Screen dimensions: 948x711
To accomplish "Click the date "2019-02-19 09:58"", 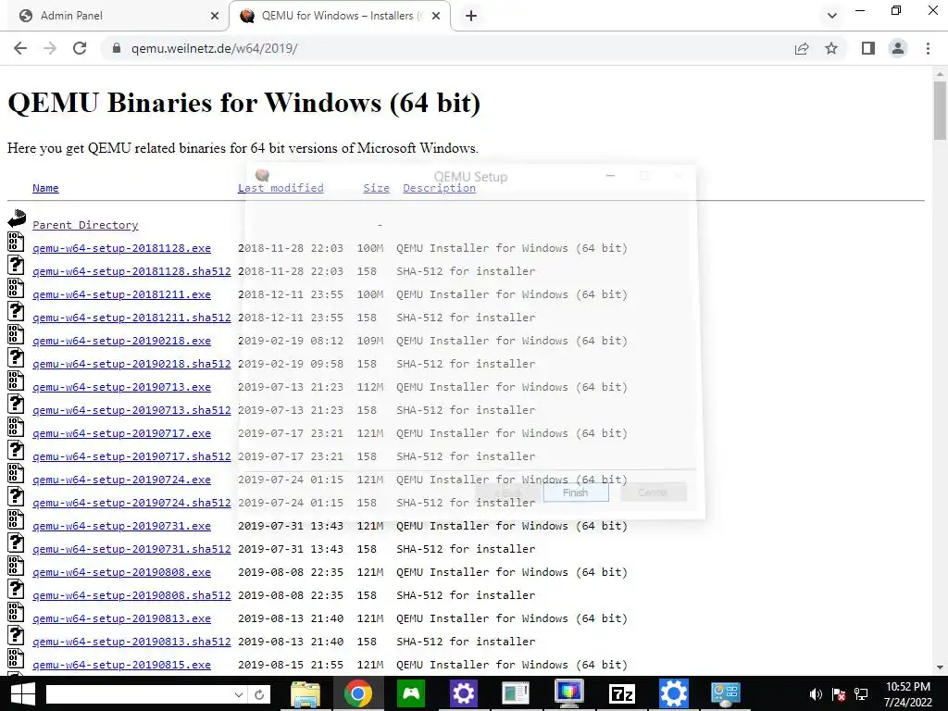I will pos(291,364).
